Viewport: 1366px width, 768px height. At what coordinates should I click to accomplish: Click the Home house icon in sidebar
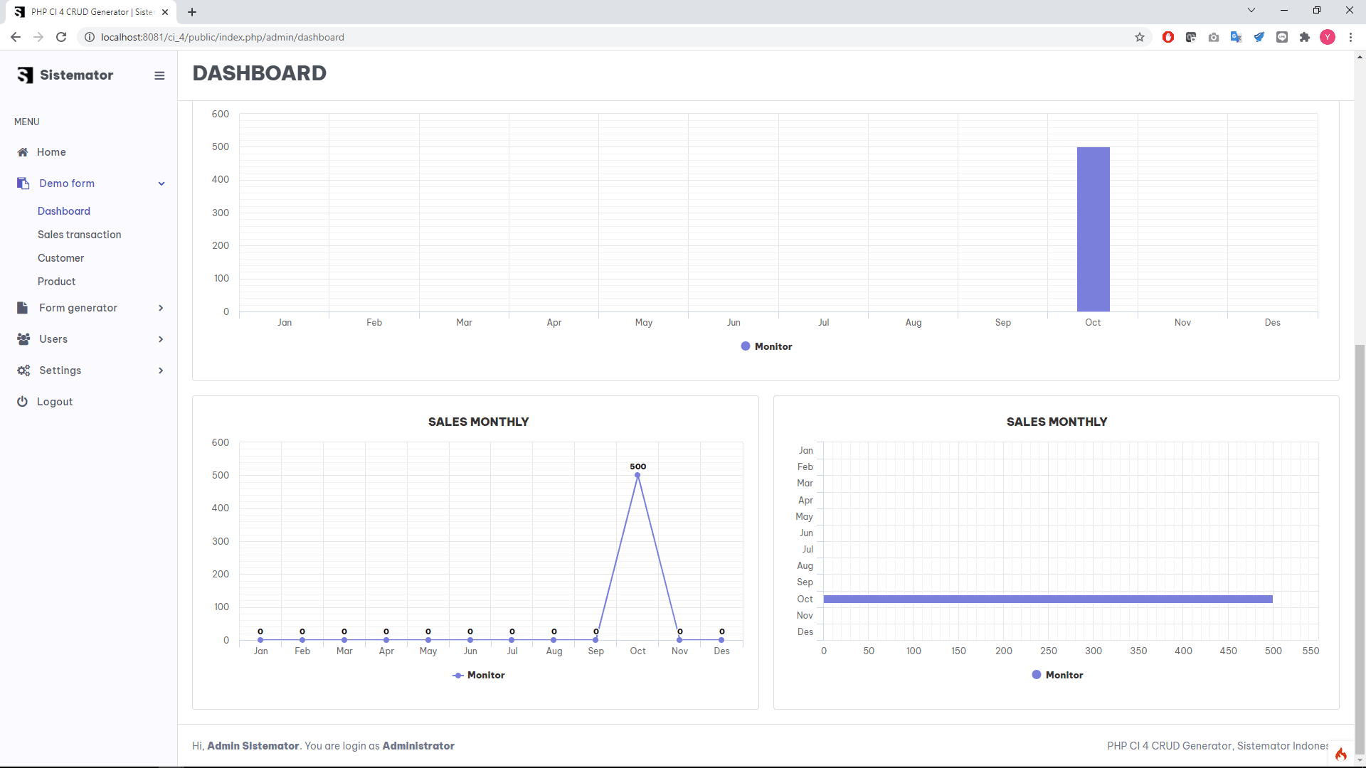tap(23, 152)
